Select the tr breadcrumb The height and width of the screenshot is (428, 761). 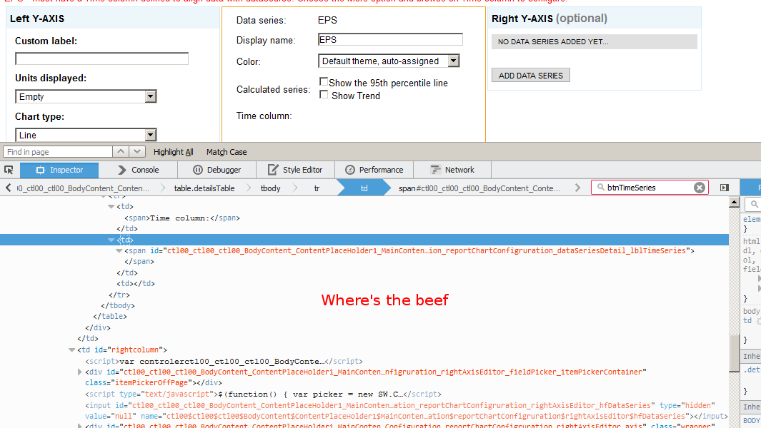tap(317, 188)
